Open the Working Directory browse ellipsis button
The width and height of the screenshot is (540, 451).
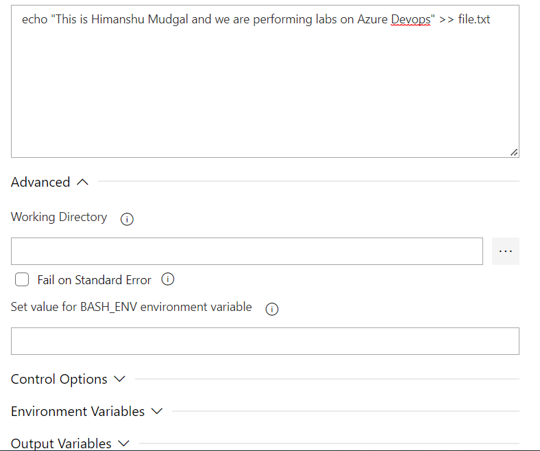click(x=505, y=251)
